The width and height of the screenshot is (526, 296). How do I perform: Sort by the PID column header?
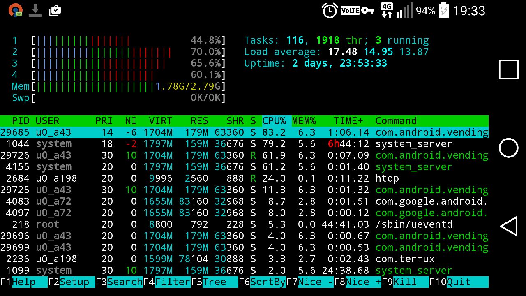[x=21, y=121]
